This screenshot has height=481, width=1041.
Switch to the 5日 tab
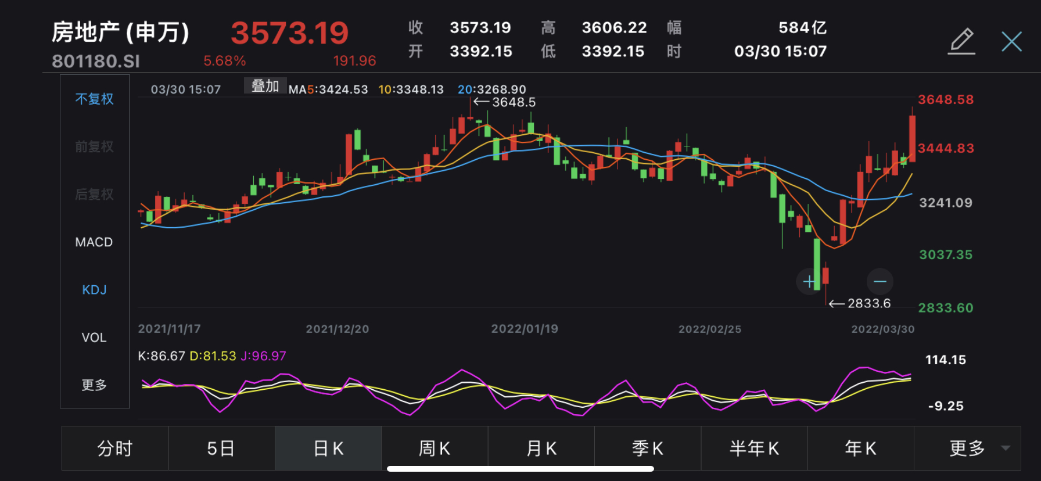tap(221, 448)
